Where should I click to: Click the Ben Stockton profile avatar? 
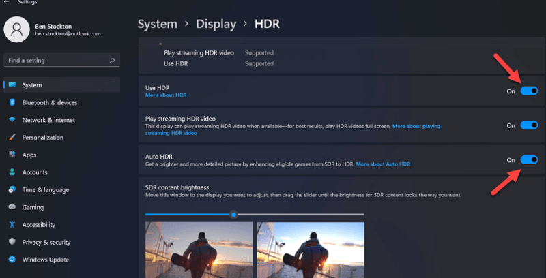[18, 29]
